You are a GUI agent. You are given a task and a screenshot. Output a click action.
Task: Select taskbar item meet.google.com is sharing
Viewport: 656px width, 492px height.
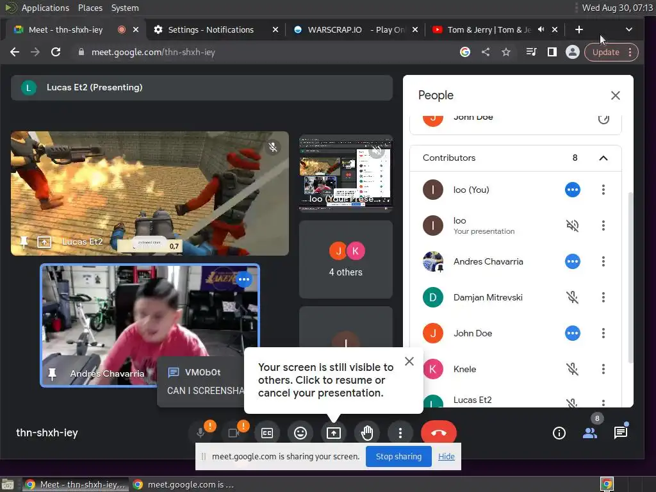tap(183, 484)
